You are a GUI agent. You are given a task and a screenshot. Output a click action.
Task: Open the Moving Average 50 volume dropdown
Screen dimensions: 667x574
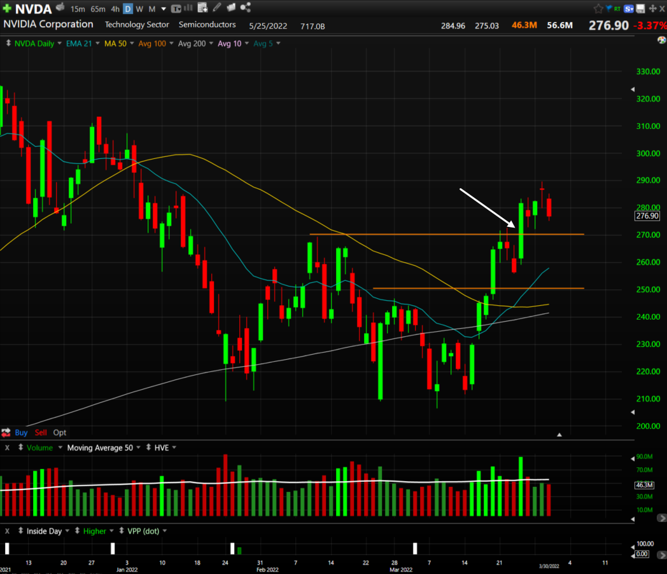[x=138, y=448]
